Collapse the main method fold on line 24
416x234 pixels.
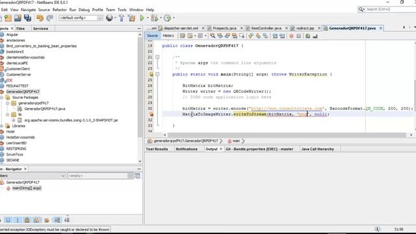coord(157,74)
